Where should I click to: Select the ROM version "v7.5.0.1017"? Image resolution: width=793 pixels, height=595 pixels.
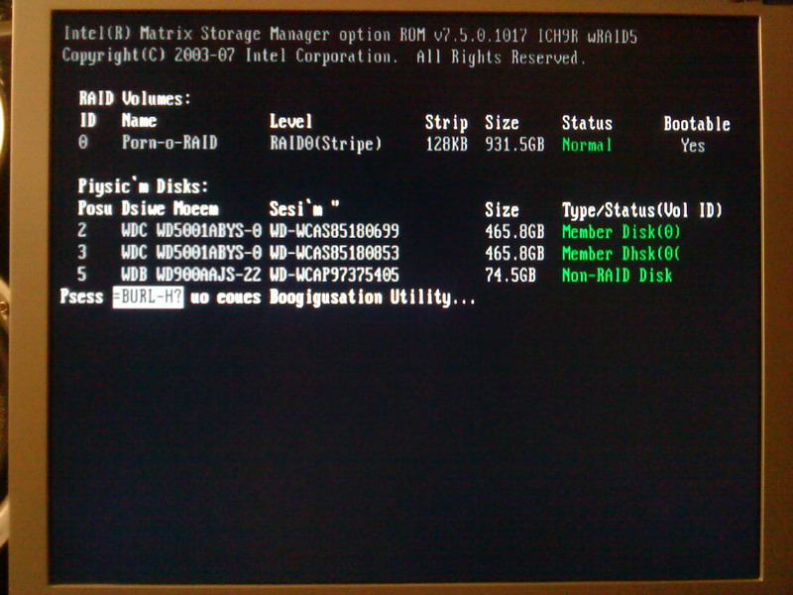(x=480, y=36)
